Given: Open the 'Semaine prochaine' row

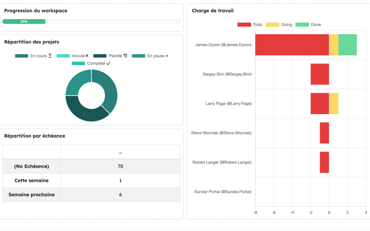Looking at the screenshot, I should point(91,195).
